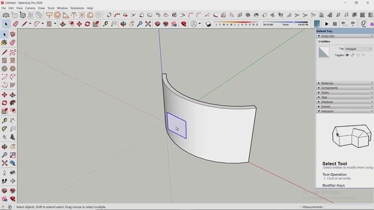Open the Arc tool dropdown arrow
The width and height of the screenshot is (374, 210).
(x=43, y=24)
